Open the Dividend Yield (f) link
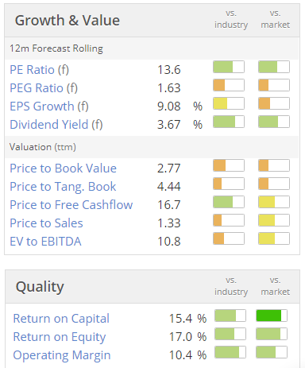Viewport: 305px width, 368px height. [x=56, y=125]
